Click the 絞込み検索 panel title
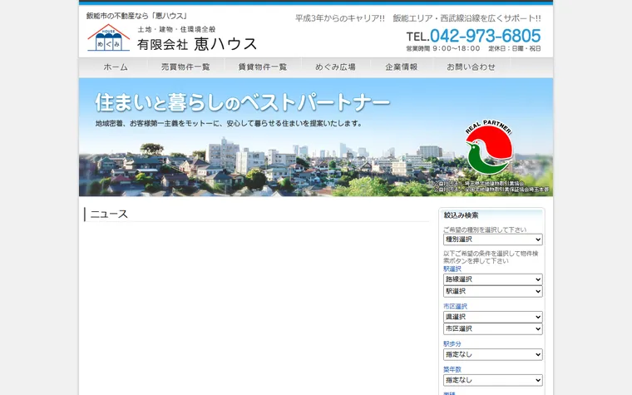 [461, 215]
